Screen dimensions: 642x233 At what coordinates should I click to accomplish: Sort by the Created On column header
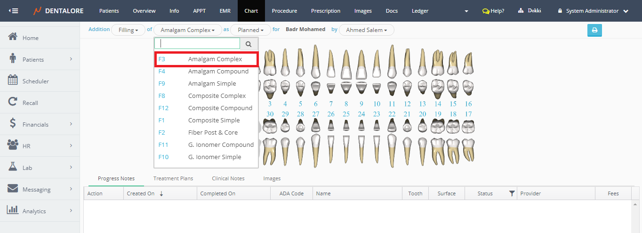click(141, 193)
